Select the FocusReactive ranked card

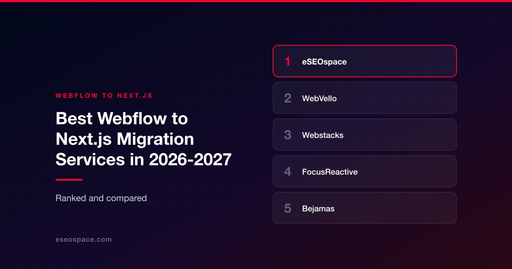coord(365,171)
